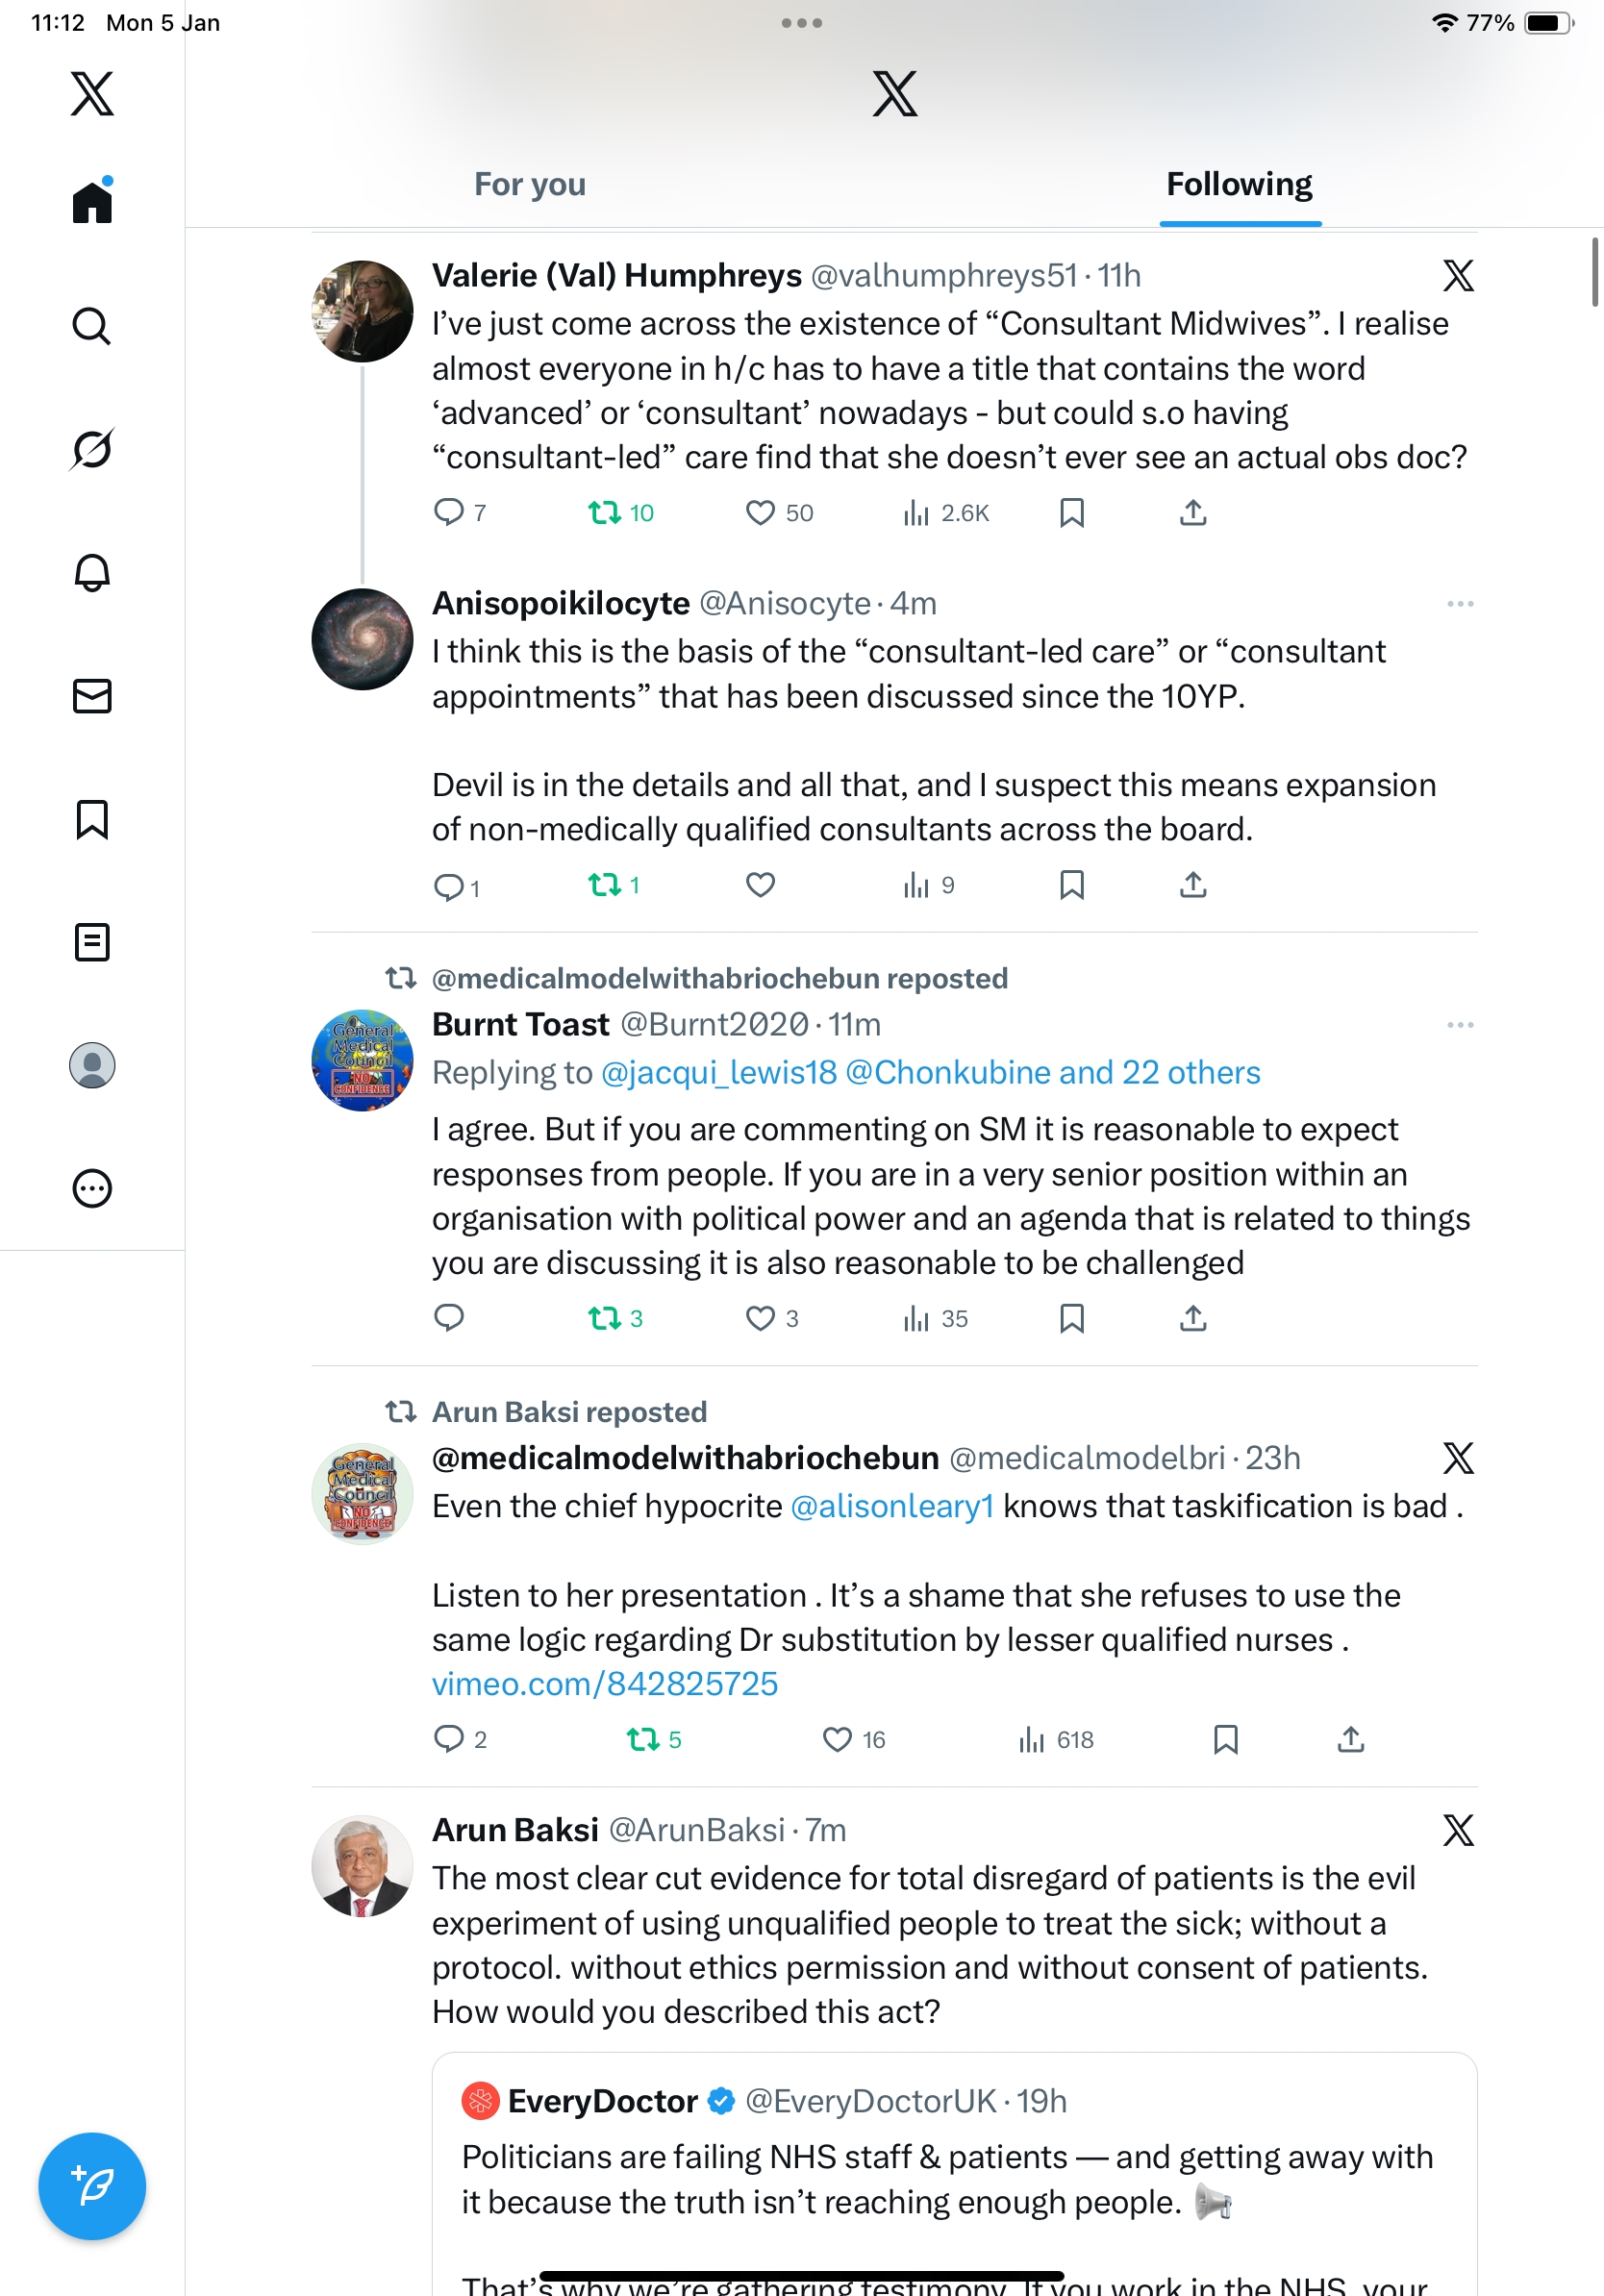Open Bookmarks in the sidebar
Viewport: 1604px width, 2296px height.
(92, 819)
